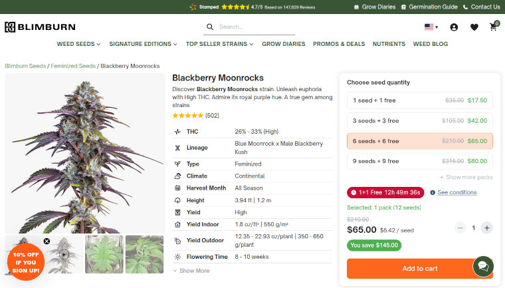Click the Blimburn logo
The image size is (505, 288).
point(40,27)
